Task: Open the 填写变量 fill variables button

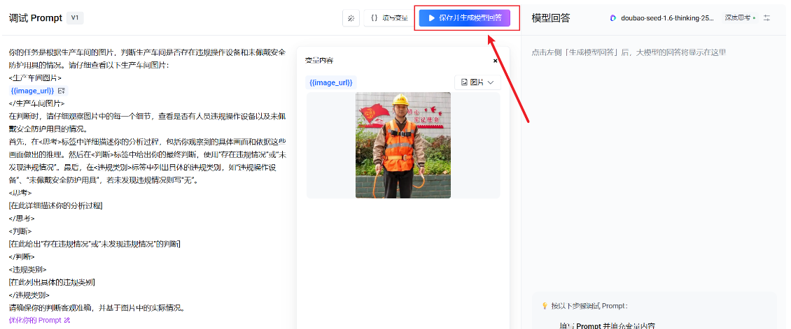Action: [x=388, y=18]
